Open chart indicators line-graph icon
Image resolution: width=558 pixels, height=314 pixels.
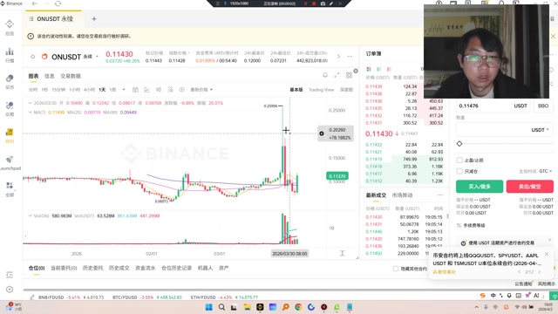click(146, 90)
